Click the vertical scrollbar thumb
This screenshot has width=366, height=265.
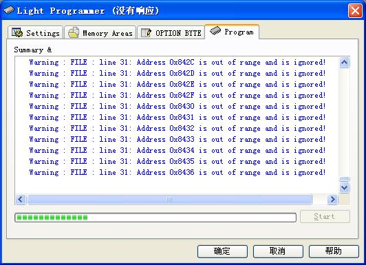tap(345, 179)
